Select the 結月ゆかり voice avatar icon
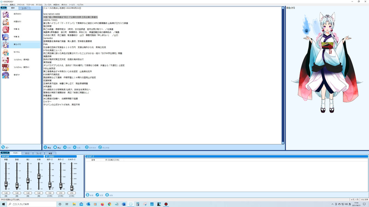The height and width of the screenshot is (207, 369). click(x=6, y=14)
